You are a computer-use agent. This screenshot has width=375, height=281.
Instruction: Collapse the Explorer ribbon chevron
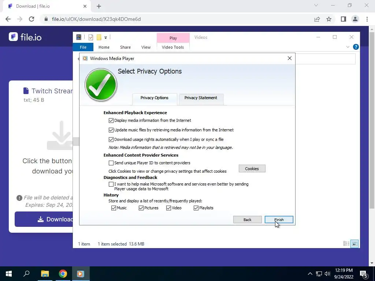point(348,47)
